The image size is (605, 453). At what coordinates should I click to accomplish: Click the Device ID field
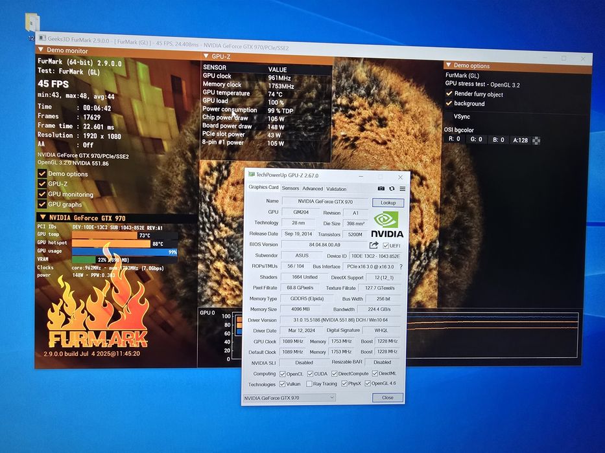pos(375,256)
